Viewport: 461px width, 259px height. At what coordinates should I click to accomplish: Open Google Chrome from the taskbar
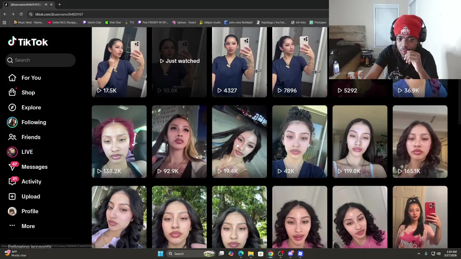tap(270, 254)
